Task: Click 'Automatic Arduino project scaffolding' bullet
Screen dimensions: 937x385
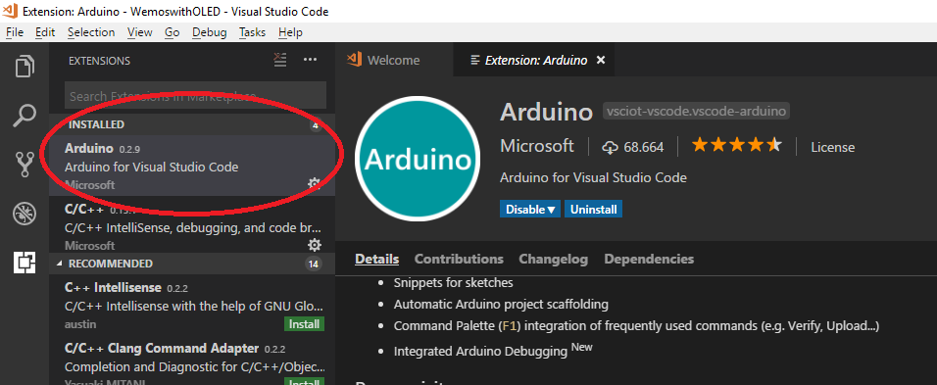Action: point(501,304)
